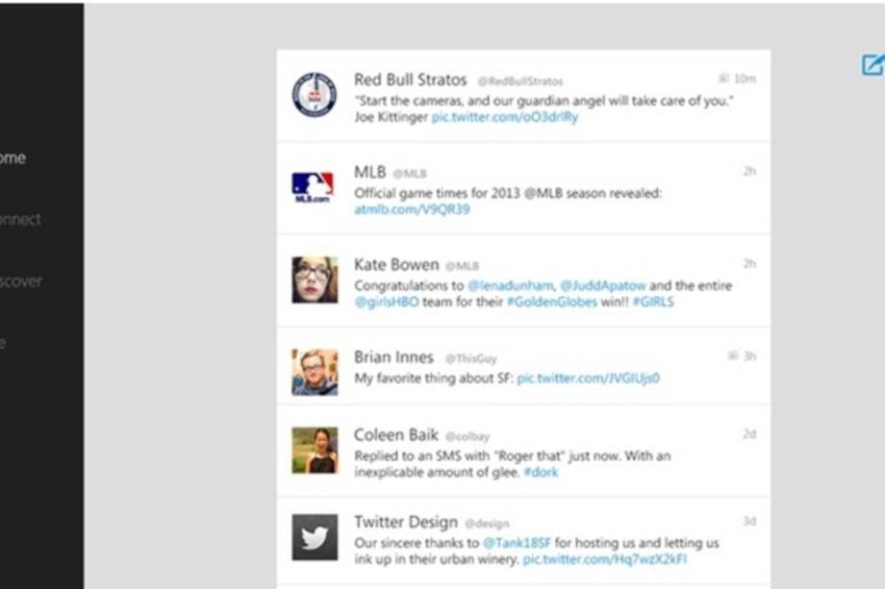
Task: Switch to the Connect section in sidebar
Action: click(20, 219)
